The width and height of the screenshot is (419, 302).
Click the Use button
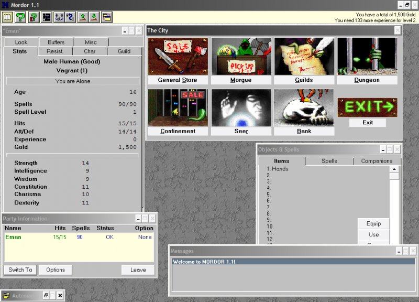[373, 234]
